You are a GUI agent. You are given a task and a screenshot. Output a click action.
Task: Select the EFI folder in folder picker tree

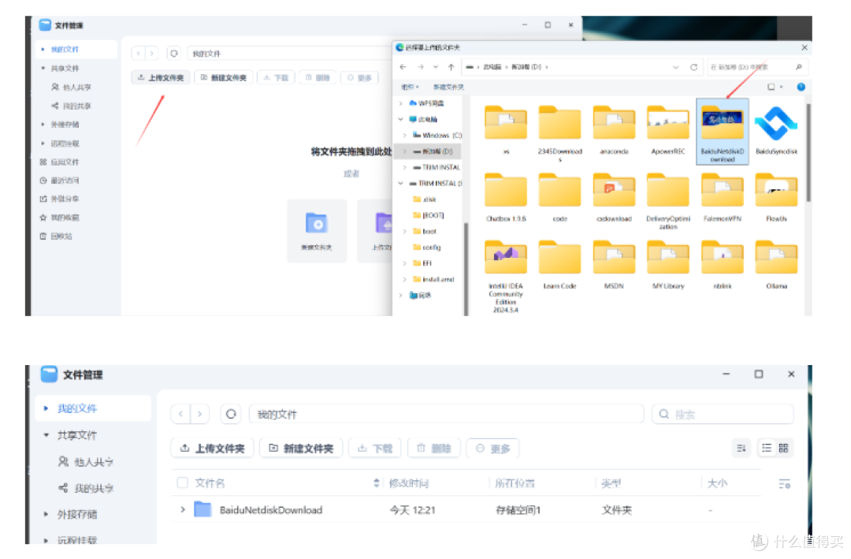422,263
